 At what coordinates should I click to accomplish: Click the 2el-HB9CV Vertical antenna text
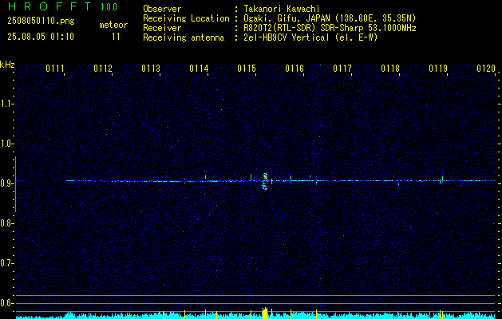coord(311,37)
